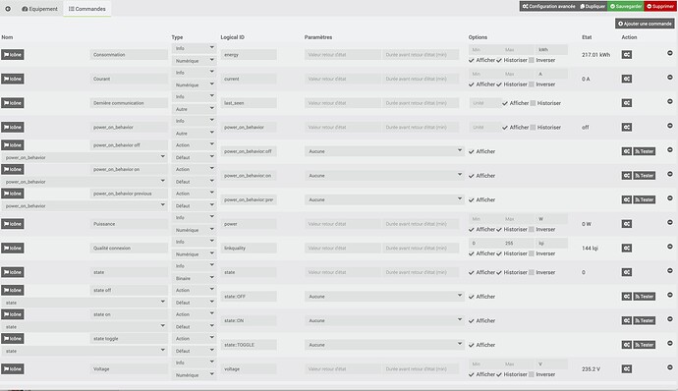678x391 pixels.
Task: Open gear settings for Qualité connexion command
Action: (627, 248)
